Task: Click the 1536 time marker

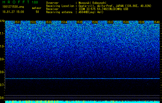Action: pyautogui.click(x=95, y=22)
